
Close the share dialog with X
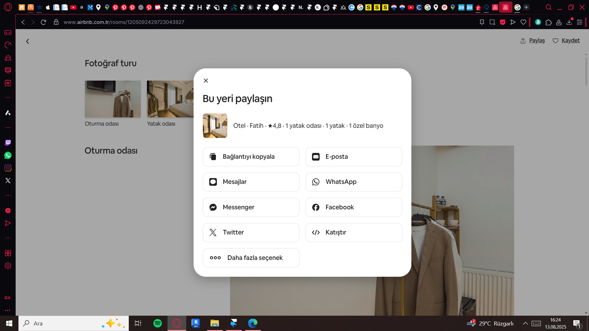[x=206, y=81]
